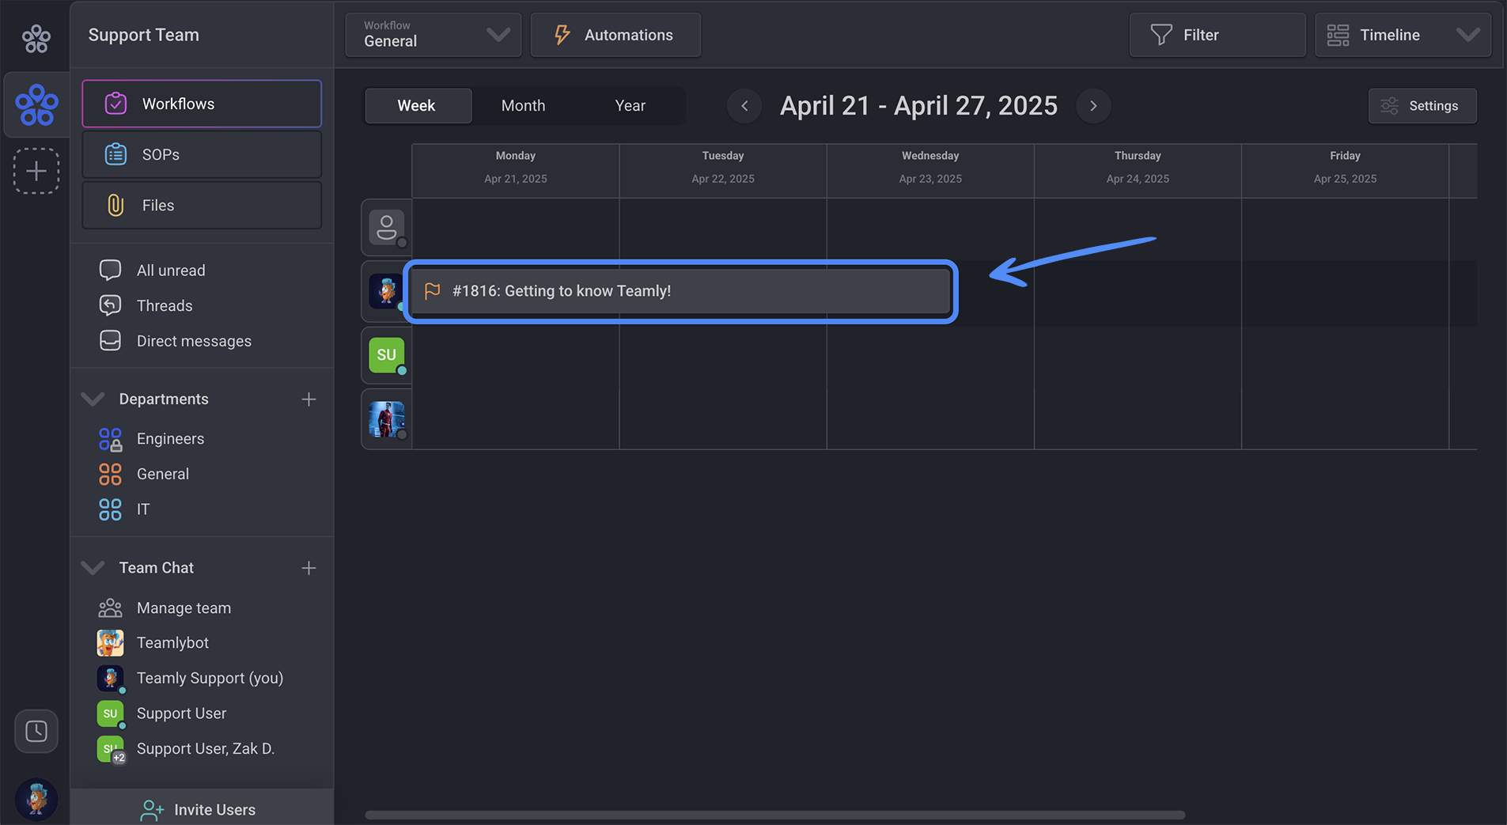Add a new department with plus icon

pyautogui.click(x=309, y=399)
